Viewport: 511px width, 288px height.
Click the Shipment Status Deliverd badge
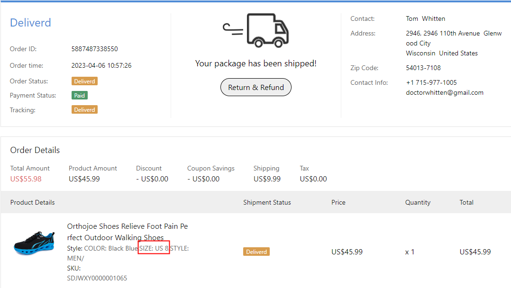coord(256,252)
